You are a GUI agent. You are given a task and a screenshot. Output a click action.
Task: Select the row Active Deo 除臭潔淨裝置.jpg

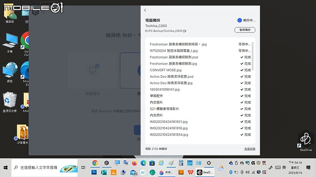(x=200, y=83)
